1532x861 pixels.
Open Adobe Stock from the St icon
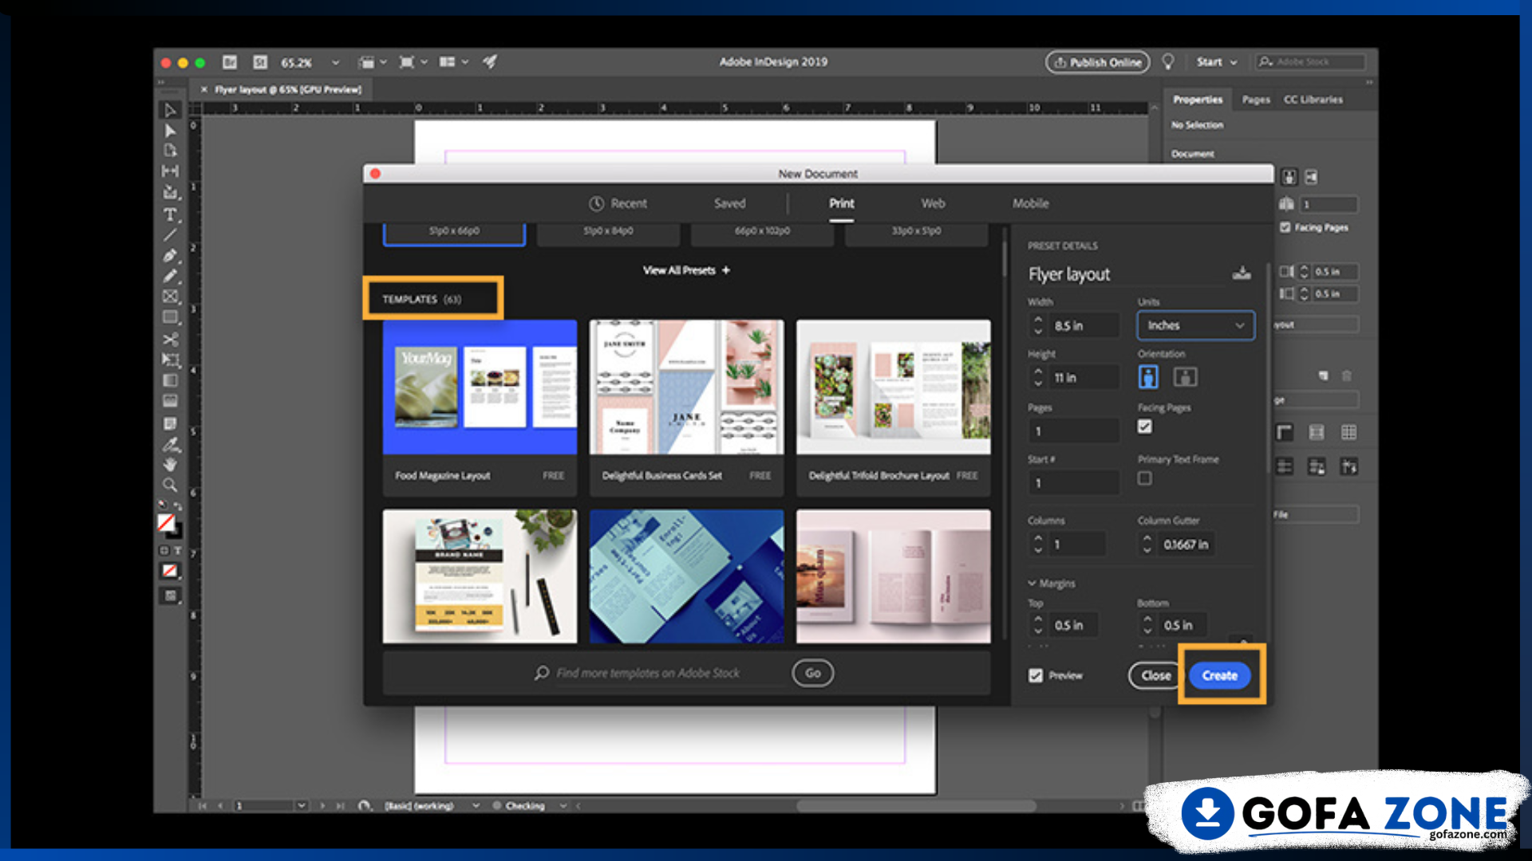point(260,61)
